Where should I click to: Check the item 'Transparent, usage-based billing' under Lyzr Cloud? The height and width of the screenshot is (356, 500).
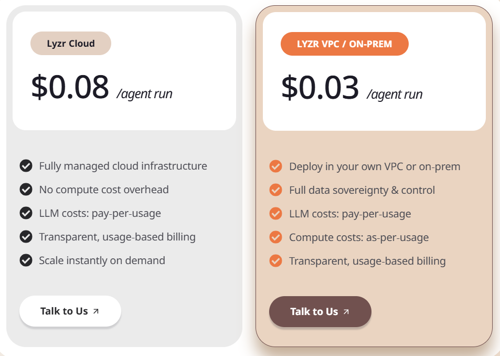pos(26,236)
